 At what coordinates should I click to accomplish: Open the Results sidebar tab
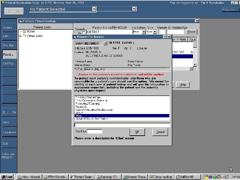click(9, 54)
